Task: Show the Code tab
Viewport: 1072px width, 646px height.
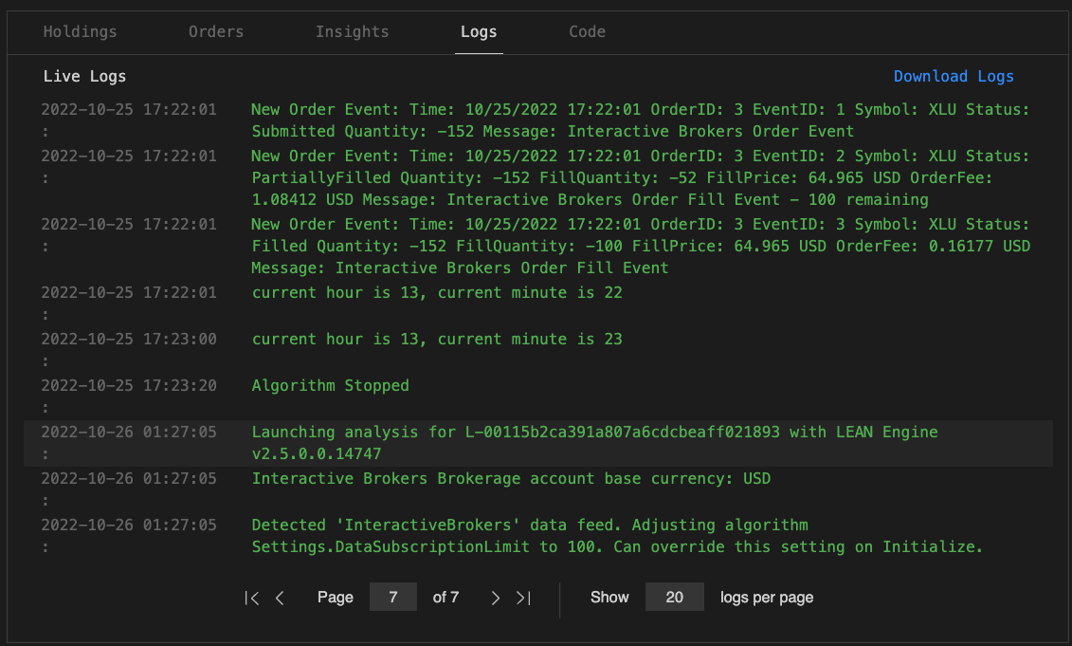Action: click(587, 31)
